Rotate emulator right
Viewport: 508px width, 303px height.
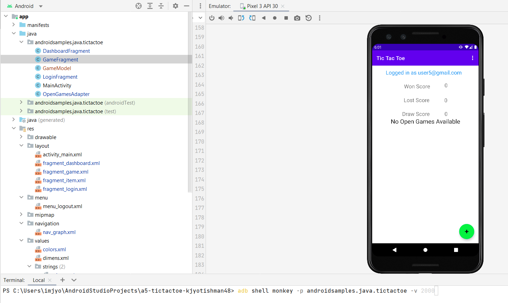(x=252, y=18)
